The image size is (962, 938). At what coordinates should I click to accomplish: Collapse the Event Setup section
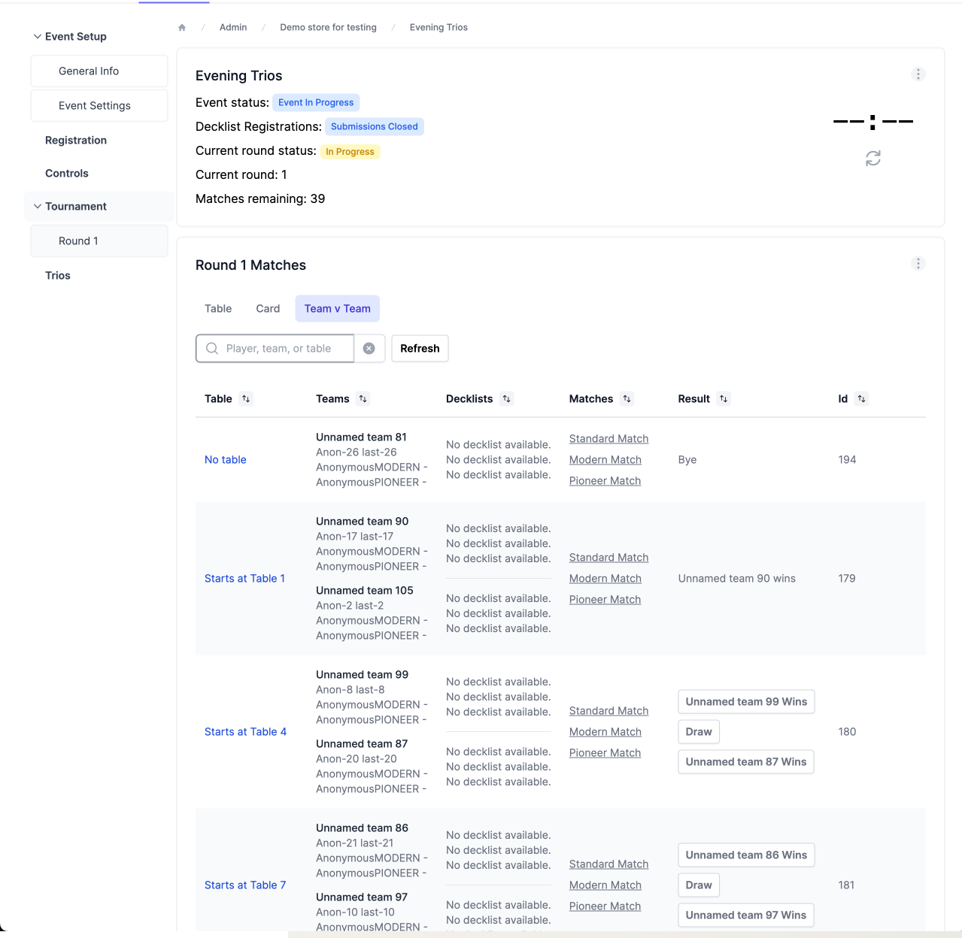pyautogui.click(x=38, y=37)
